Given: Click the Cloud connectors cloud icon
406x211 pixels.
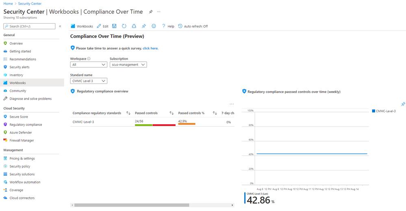Looking at the screenshot, I should [5, 198].
